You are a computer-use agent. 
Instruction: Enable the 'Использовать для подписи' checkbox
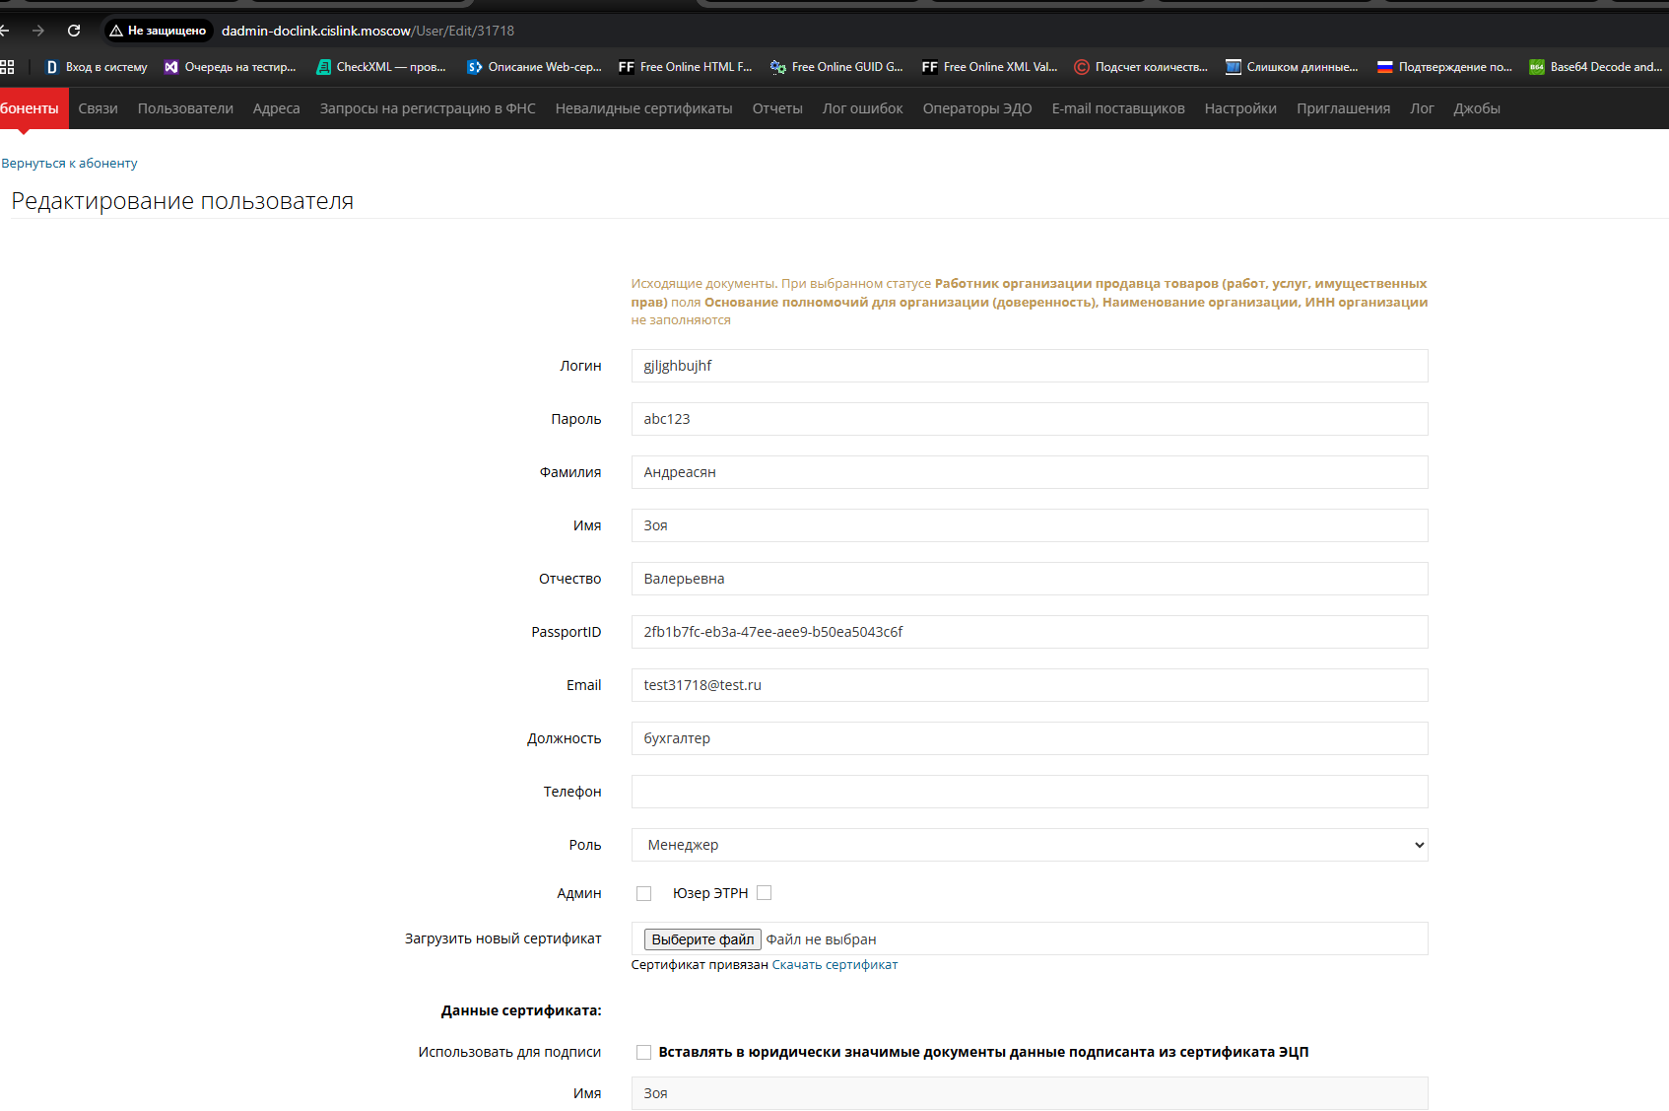click(x=644, y=1052)
